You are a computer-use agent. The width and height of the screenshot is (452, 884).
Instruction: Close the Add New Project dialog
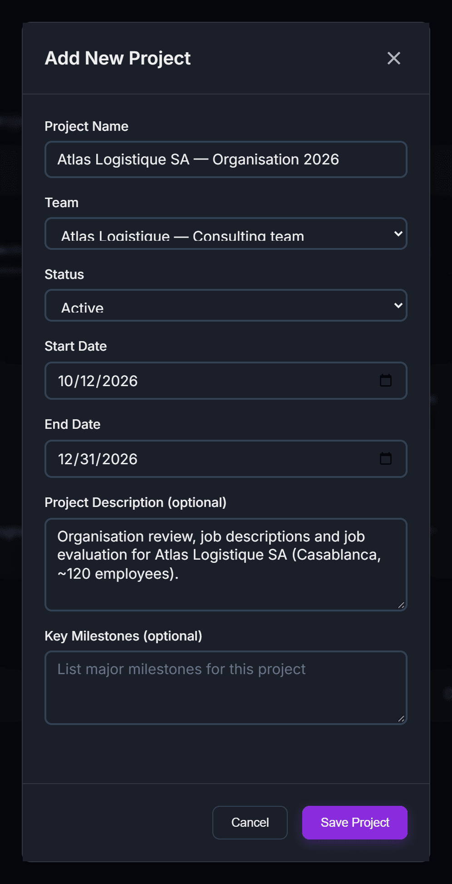[x=394, y=58]
